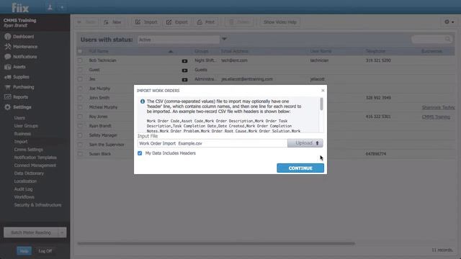Viewport: 461px width, 259px height.
Task: Click the Help button
Action: coord(24,251)
